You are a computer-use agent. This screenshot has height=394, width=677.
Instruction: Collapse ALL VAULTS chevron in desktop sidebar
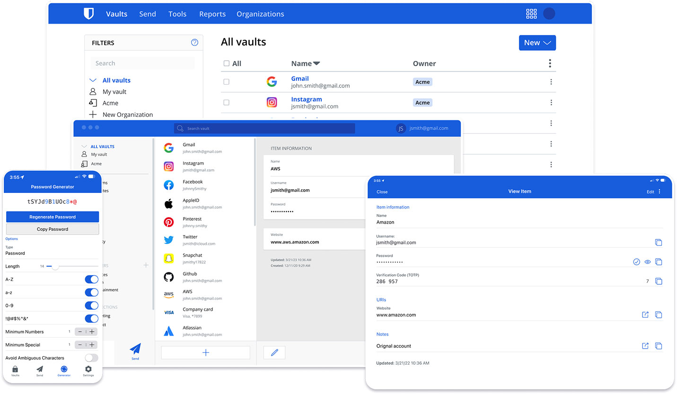pos(84,147)
